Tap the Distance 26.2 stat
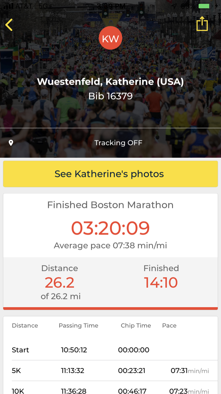 [x=60, y=282]
